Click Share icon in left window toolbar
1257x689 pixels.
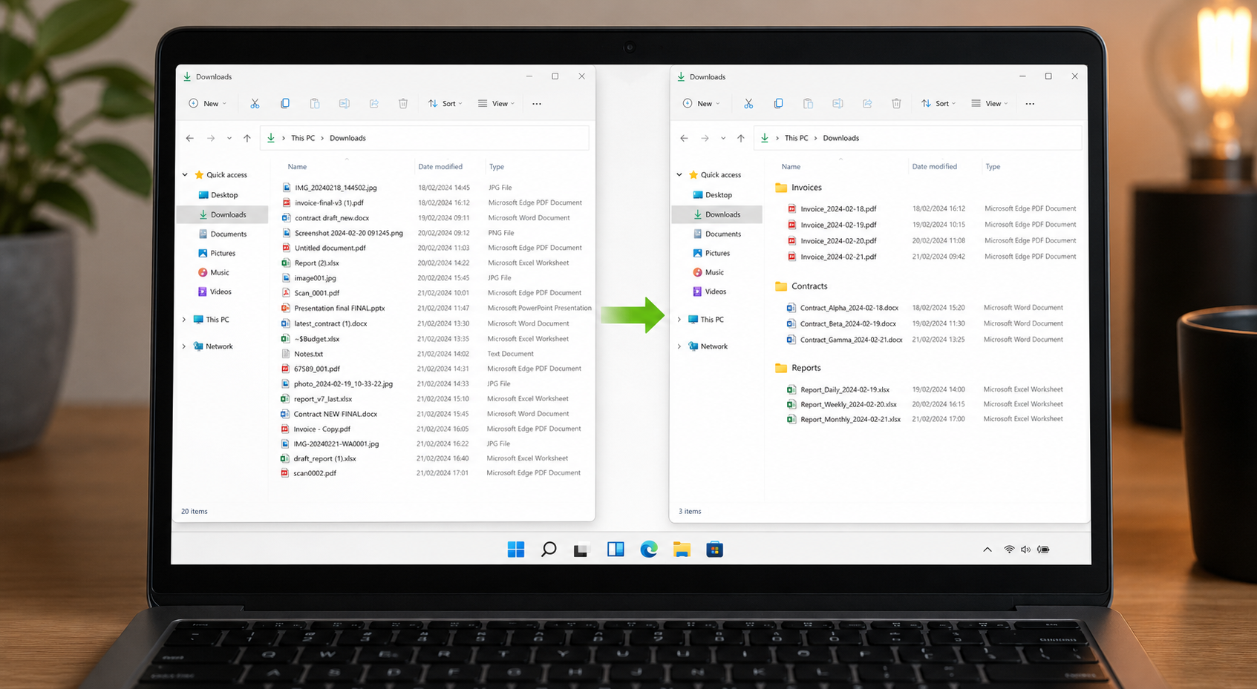click(374, 104)
